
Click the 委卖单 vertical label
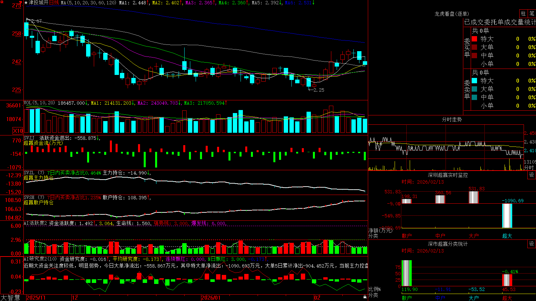[467, 89]
